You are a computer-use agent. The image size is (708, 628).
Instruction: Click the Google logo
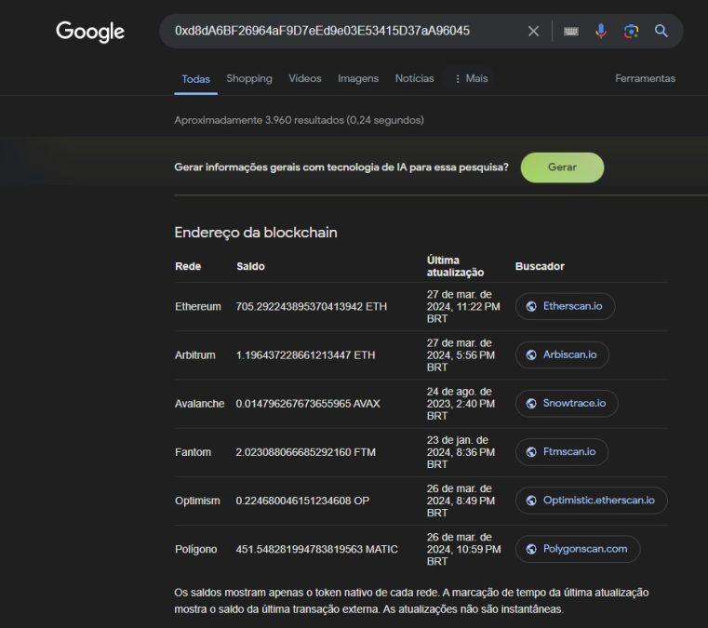90,32
